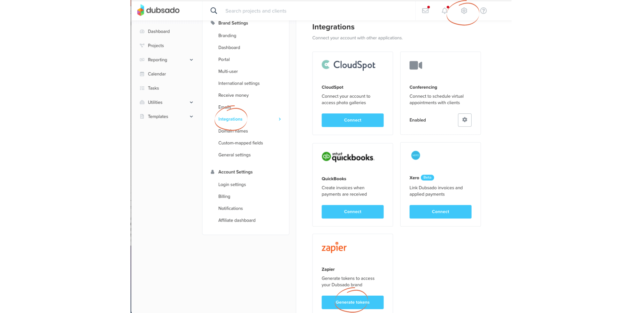Image resolution: width=627 pixels, height=313 pixels.
Task: Connect the QuickBooks integration
Action: [353, 212]
